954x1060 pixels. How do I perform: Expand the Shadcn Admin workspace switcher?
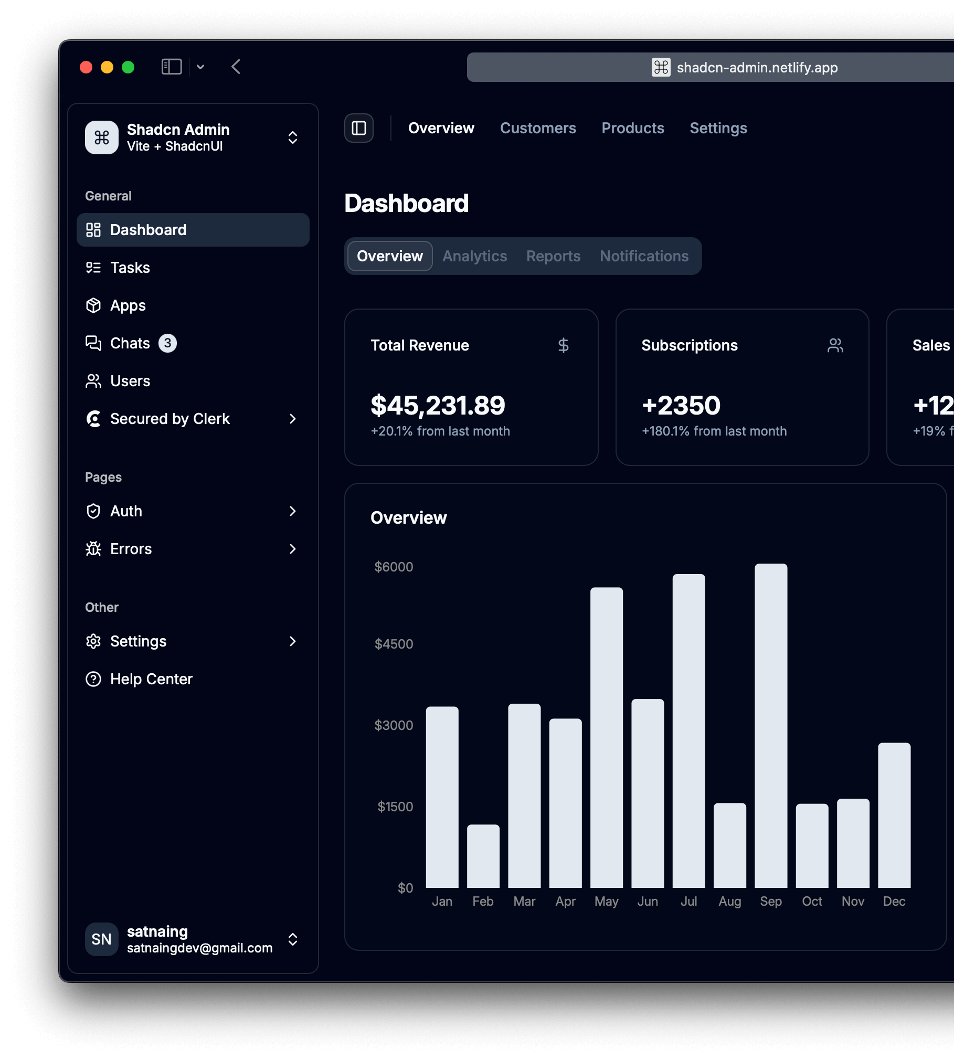tap(292, 137)
